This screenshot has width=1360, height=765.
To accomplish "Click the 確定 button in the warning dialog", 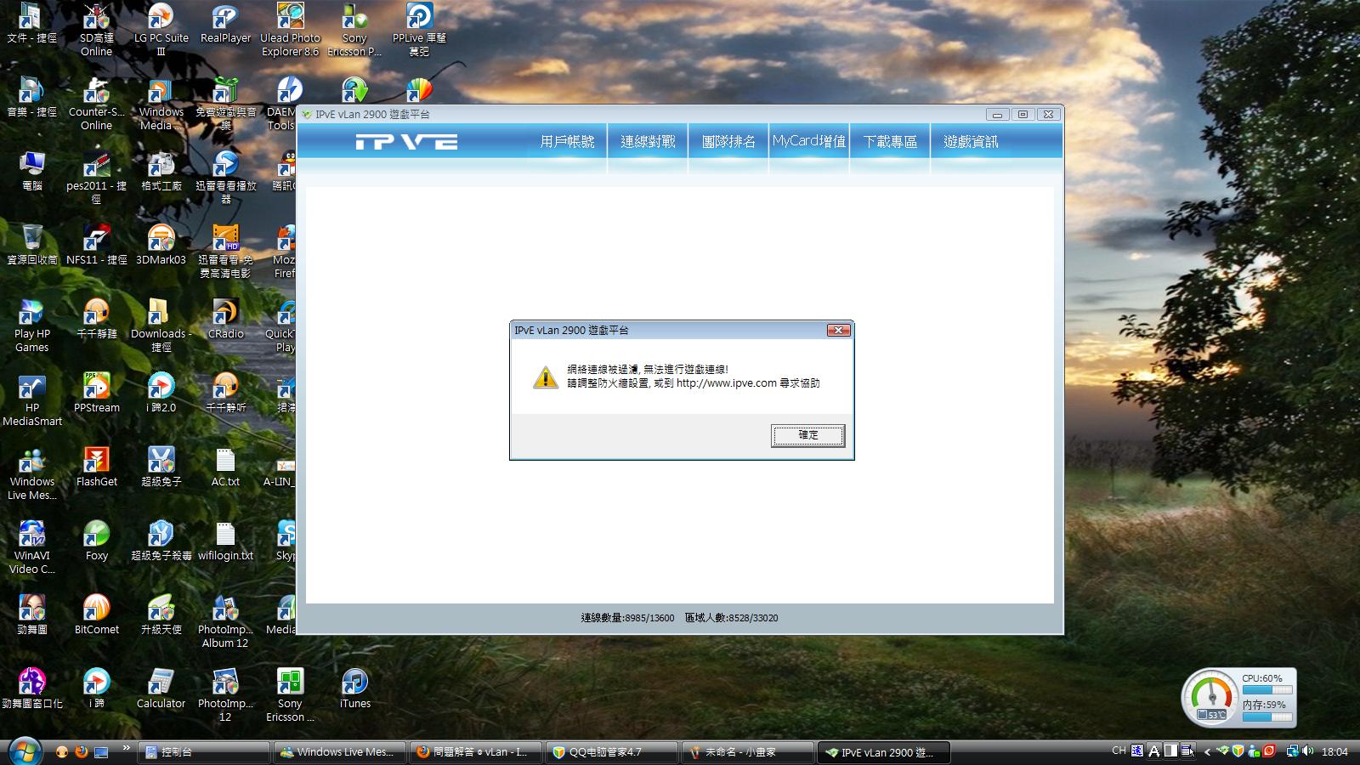I will click(807, 435).
